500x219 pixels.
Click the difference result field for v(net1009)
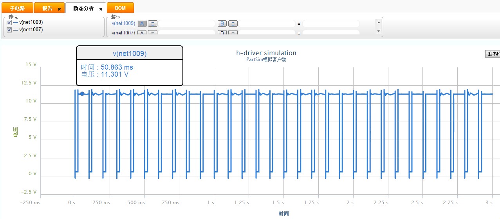[331, 23]
